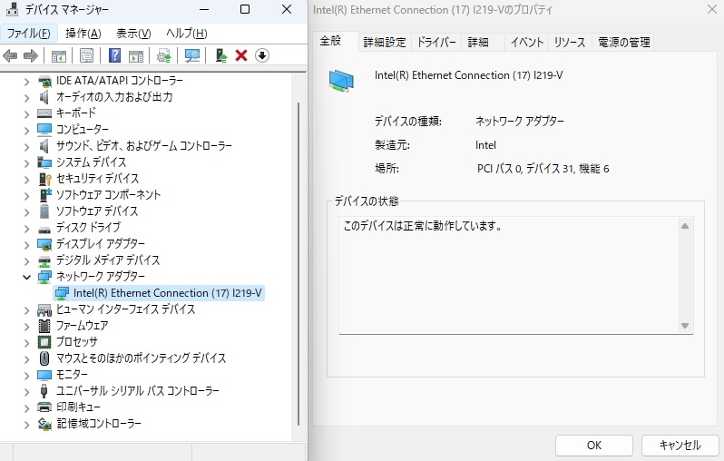724x461 pixels.
Task: Click the 印刷キュー printer icon
Action: click(44, 407)
